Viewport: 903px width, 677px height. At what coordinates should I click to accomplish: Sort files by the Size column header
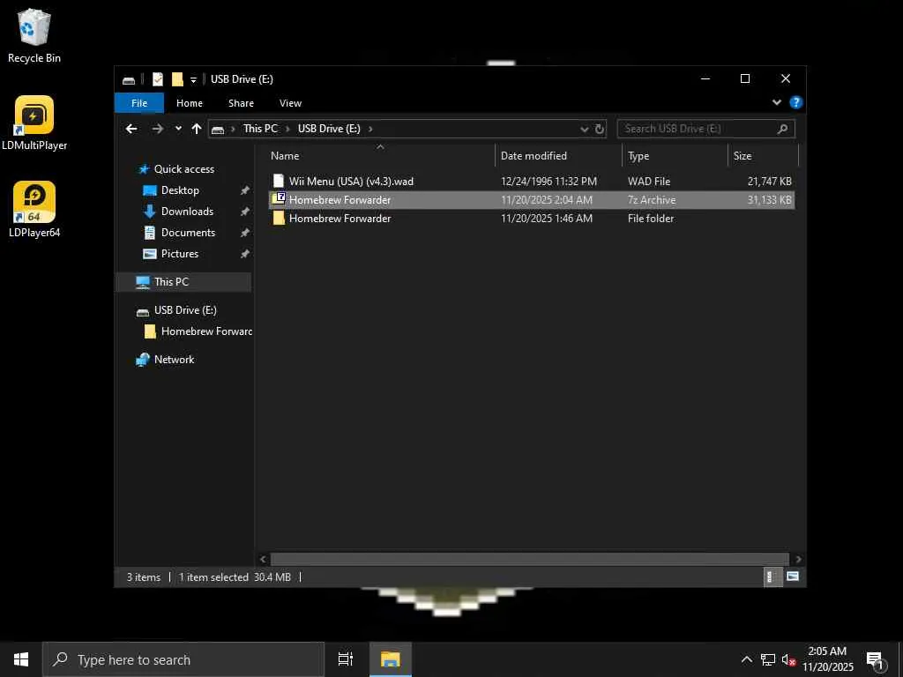tap(763, 155)
